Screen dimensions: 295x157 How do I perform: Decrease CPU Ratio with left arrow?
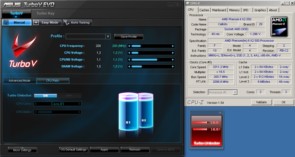click(x=36, y=112)
